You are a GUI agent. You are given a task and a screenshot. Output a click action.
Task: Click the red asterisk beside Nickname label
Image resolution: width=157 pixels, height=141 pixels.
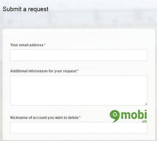coord(80,117)
